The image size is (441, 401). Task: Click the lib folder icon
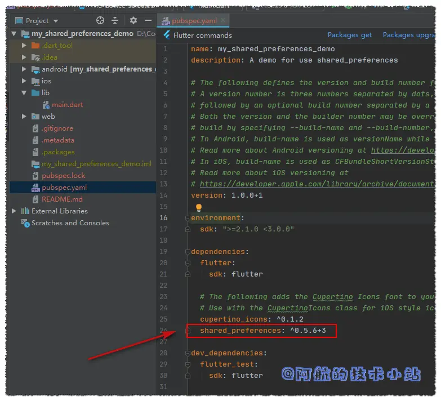(x=35, y=92)
